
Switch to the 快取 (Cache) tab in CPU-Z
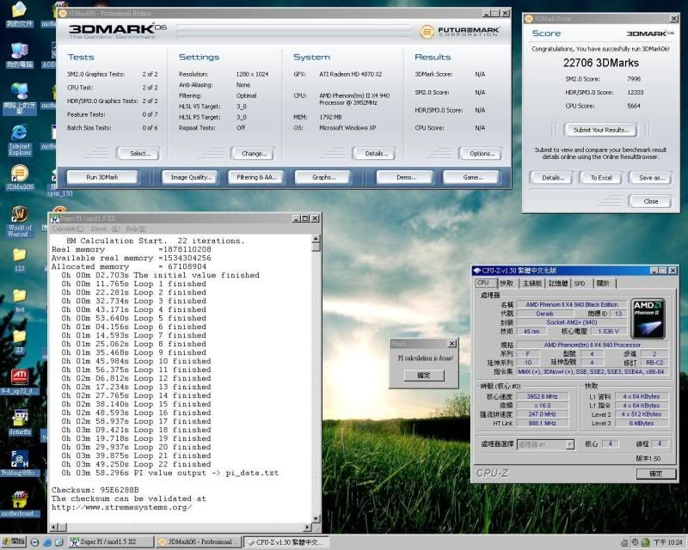(507, 284)
